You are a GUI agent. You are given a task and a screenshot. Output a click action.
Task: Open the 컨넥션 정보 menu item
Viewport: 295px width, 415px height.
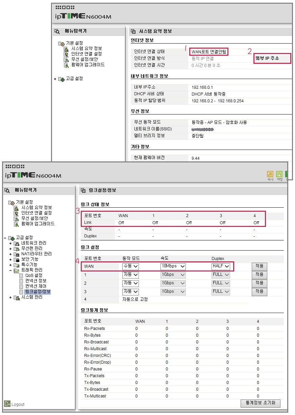(36, 281)
